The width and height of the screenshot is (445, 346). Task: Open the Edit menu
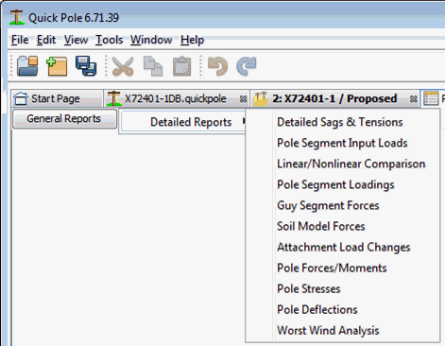pos(46,40)
